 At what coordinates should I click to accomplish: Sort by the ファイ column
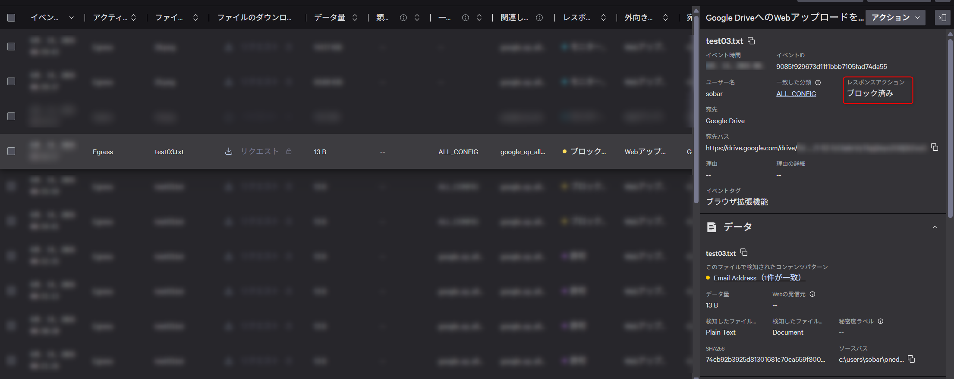196,18
